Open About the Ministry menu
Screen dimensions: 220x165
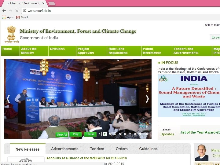34,51
